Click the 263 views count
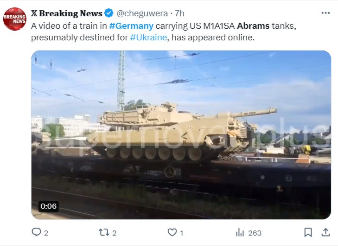 pyautogui.click(x=255, y=233)
